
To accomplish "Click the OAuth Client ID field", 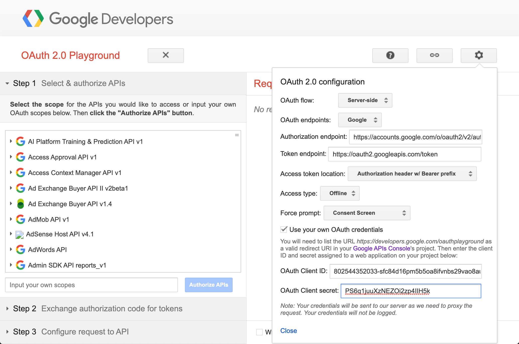I will pos(405,271).
